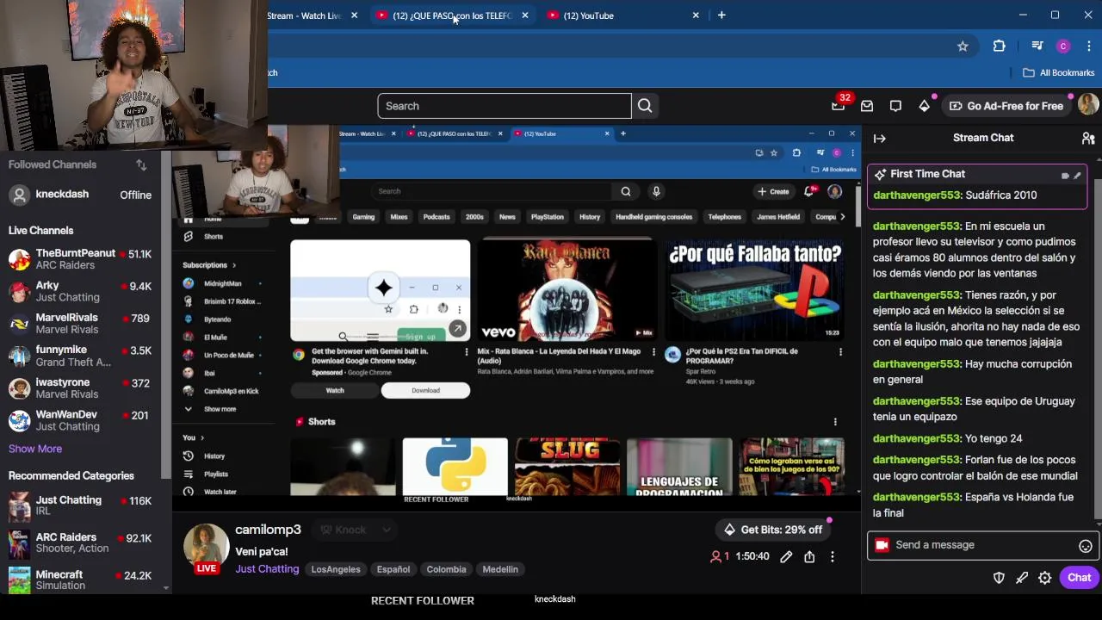The width and height of the screenshot is (1102, 620).
Task: Open ARC Raiders recommended category
Action: click(x=80, y=542)
